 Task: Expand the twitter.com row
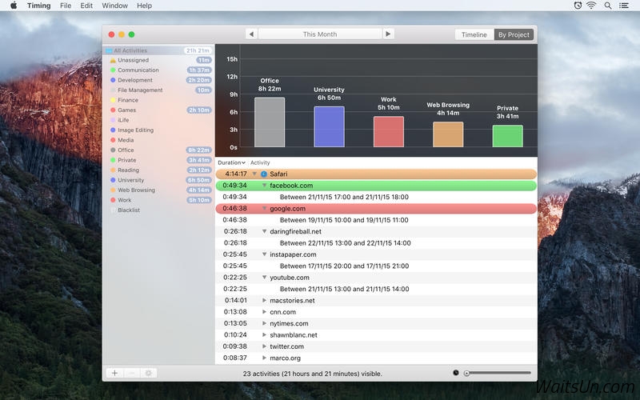click(x=264, y=346)
